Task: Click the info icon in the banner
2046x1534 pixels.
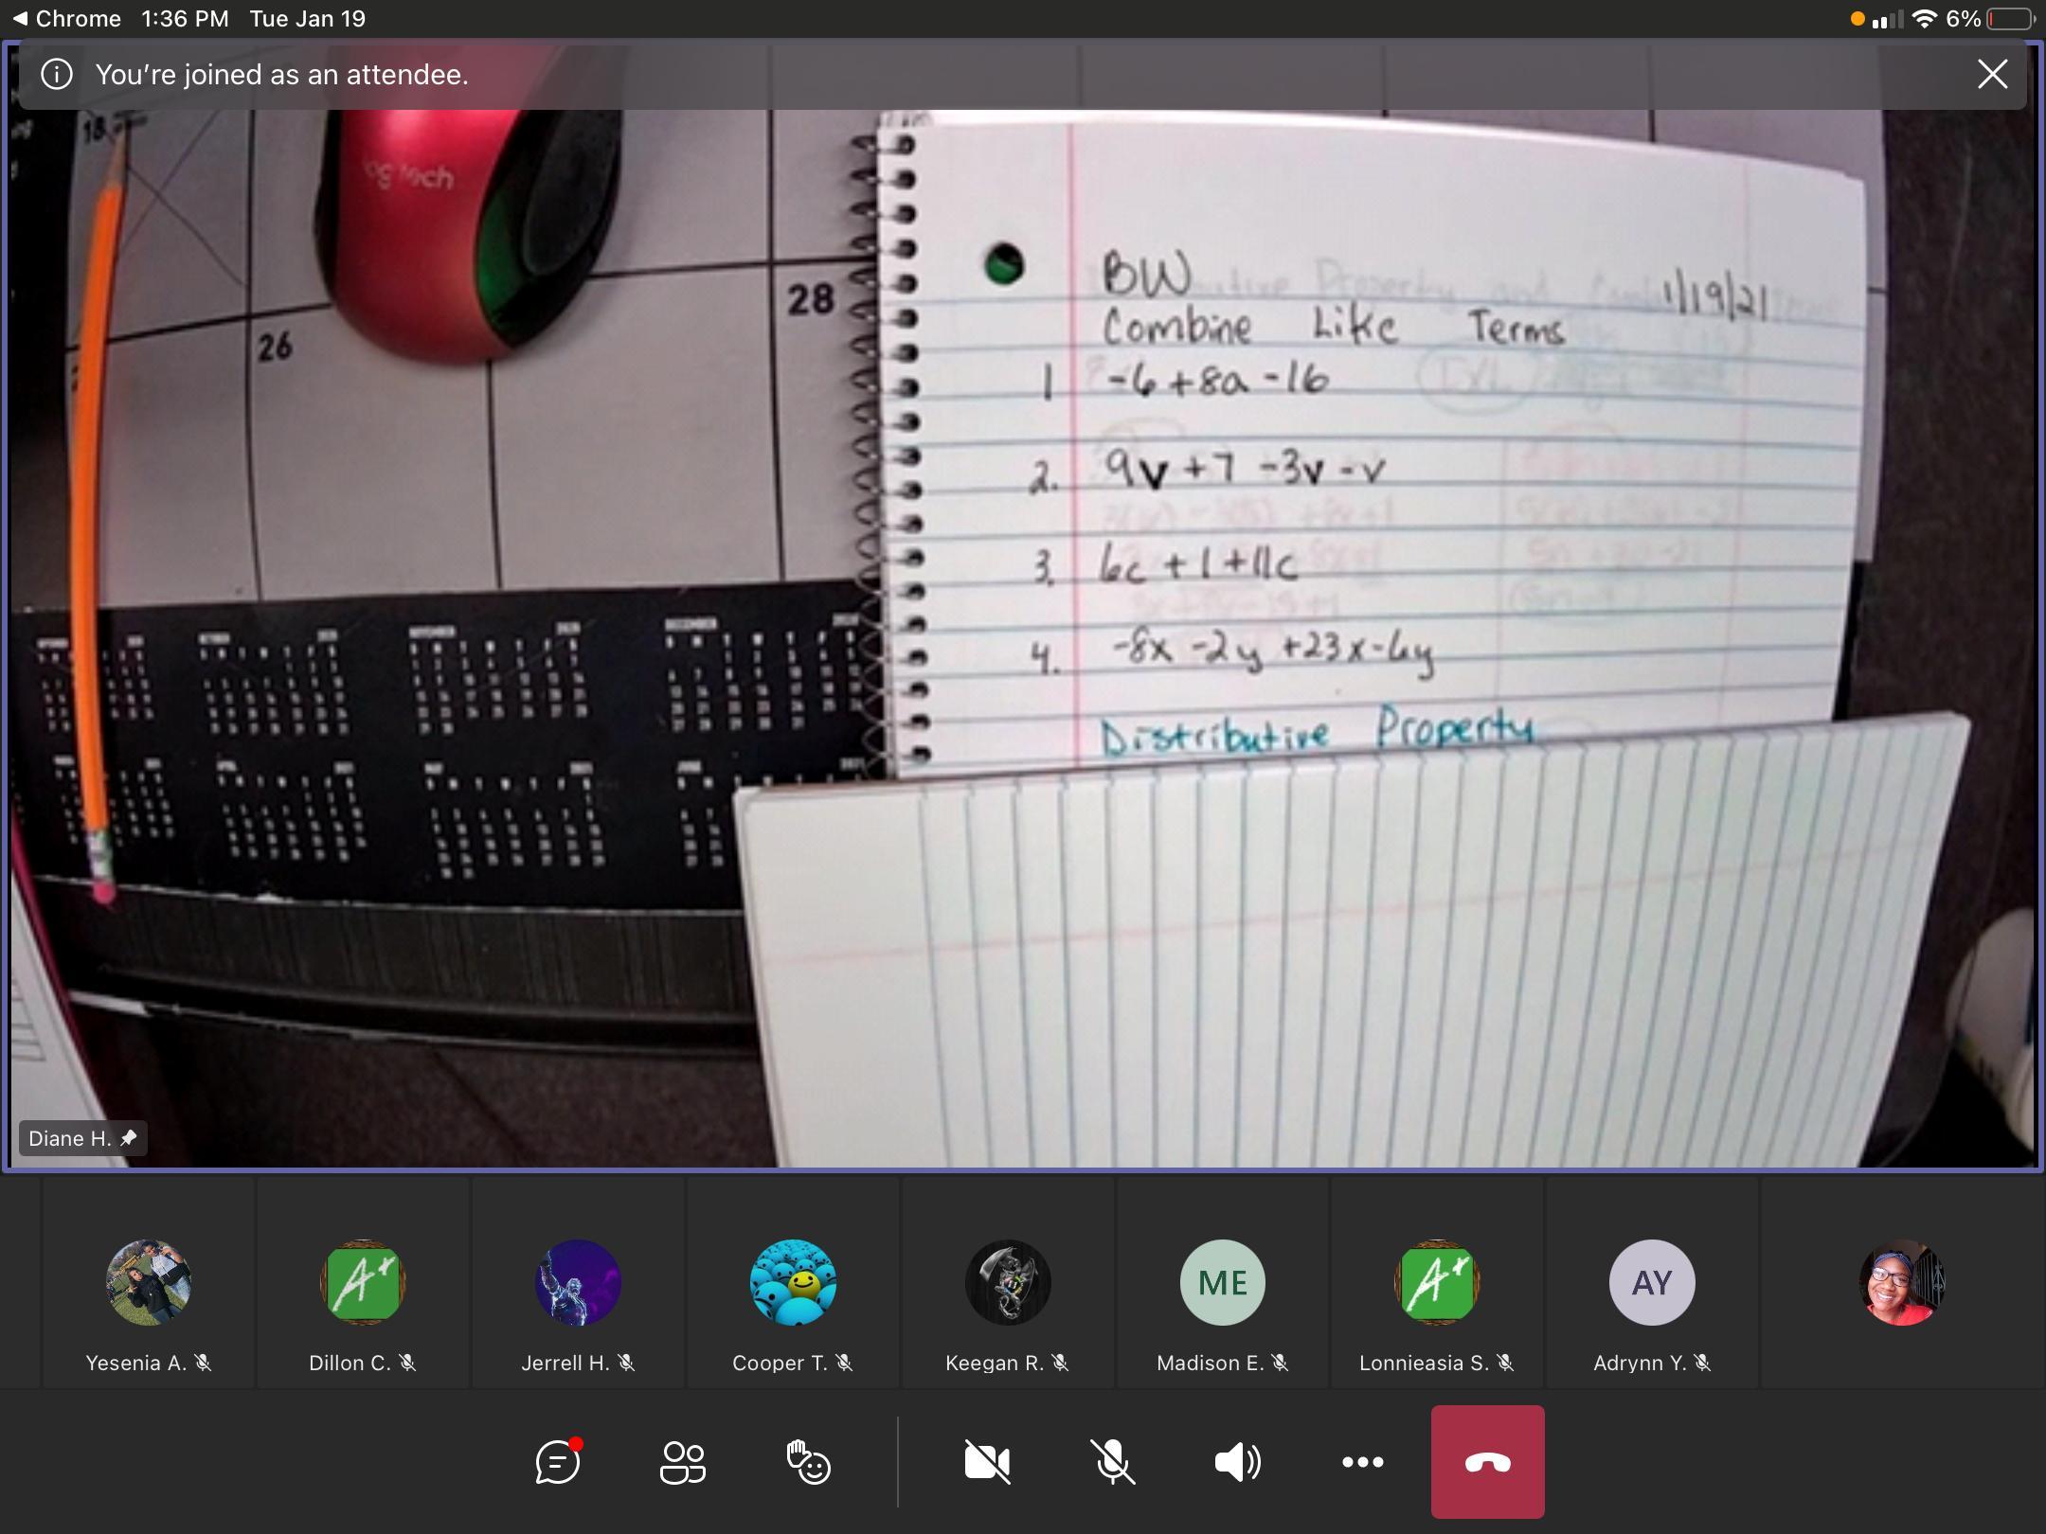Action: coord(57,74)
